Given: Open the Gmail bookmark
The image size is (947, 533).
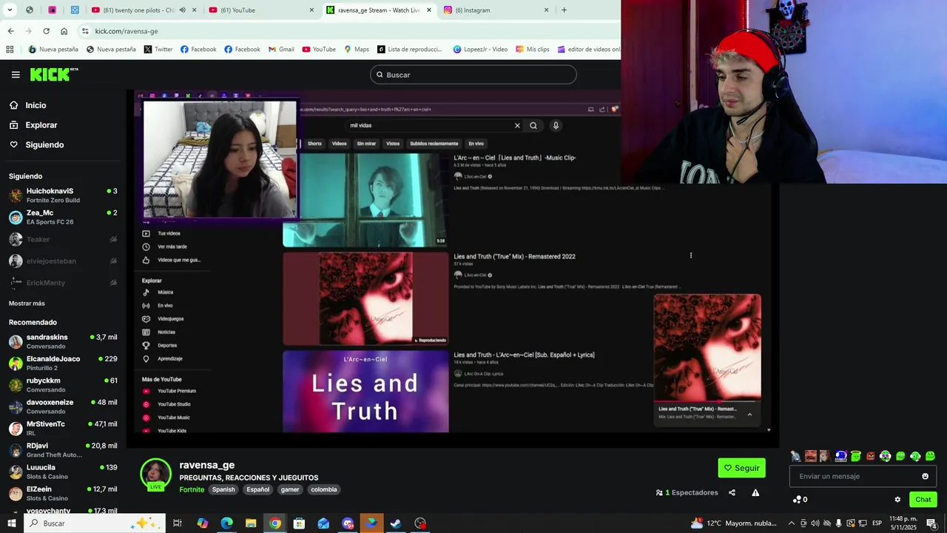Looking at the screenshot, I should [x=281, y=50].
